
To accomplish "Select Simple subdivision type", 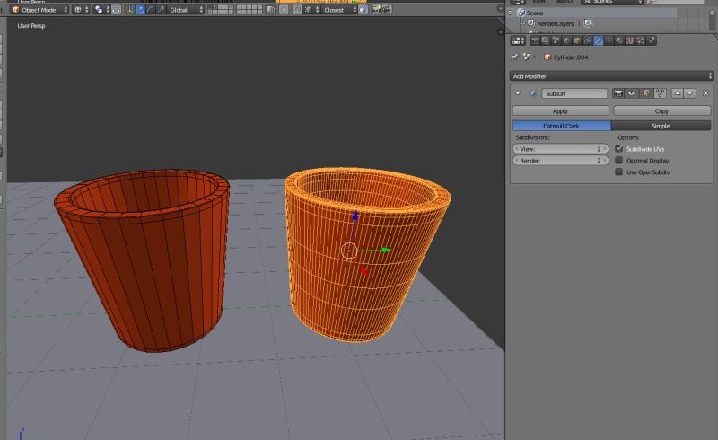I will tap(661, 126).
